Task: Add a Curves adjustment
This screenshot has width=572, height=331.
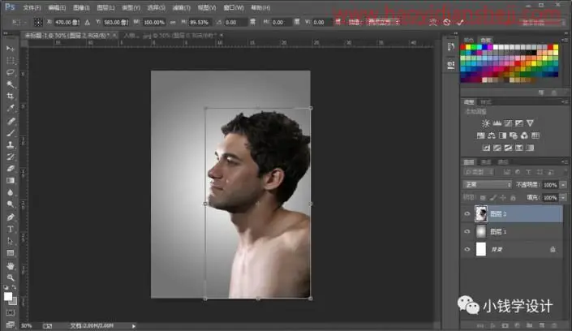Action: point(508,123)
